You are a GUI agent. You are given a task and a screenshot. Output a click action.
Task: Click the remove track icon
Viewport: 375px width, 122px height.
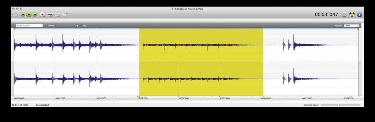(57, 15)
